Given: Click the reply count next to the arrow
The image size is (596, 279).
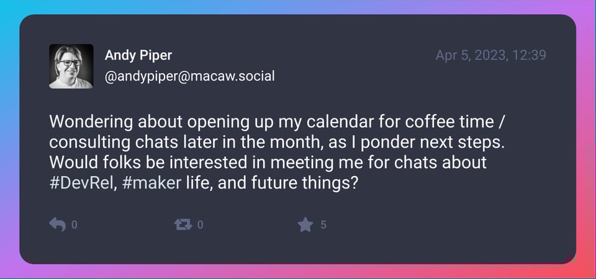Looking at the screenshot, I should [74, 225].
